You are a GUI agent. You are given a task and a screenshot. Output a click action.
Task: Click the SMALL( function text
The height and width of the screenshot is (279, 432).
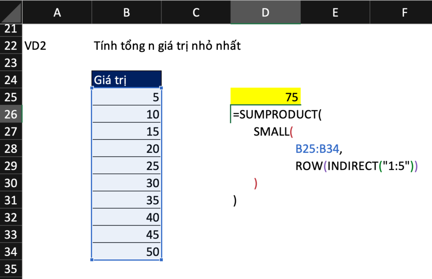point(273,132)
